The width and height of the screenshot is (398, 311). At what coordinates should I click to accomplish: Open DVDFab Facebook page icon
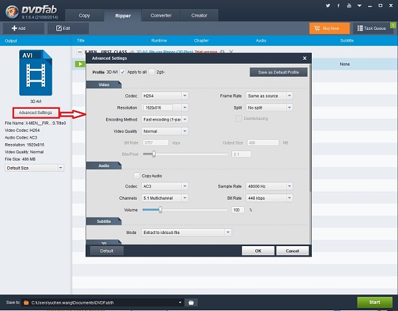click(x=338, y=5)
